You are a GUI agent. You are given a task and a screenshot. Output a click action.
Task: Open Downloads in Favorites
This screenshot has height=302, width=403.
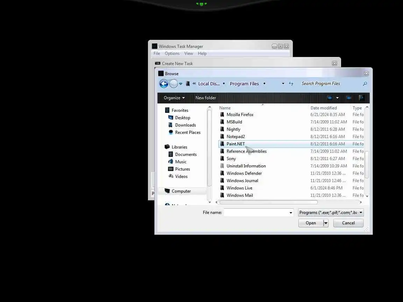coord(185,125)
